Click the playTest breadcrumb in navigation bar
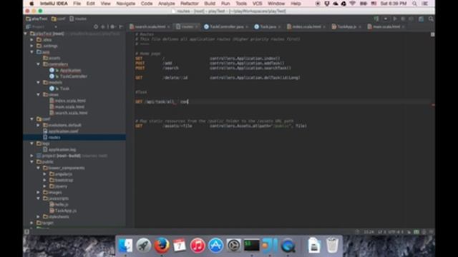458x257 pixels. pyautogui.click(x=36, y=19)
